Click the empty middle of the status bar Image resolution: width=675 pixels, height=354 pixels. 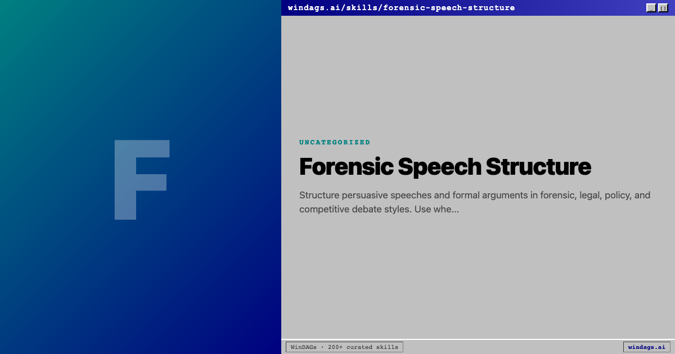click(512, 347)
